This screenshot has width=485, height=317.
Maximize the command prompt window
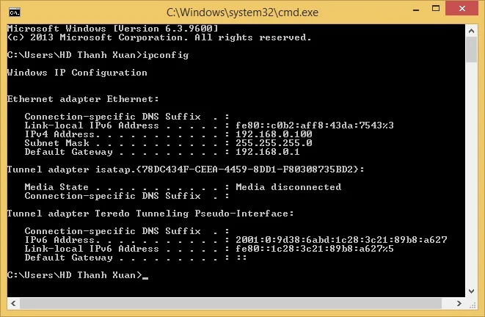[436, 8]
